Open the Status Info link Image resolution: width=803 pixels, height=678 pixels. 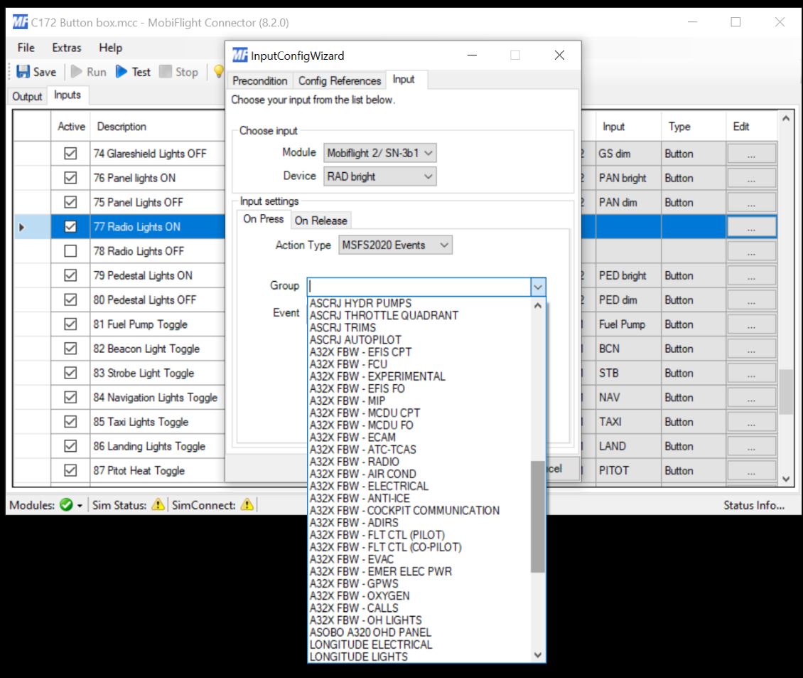point(754,505)
